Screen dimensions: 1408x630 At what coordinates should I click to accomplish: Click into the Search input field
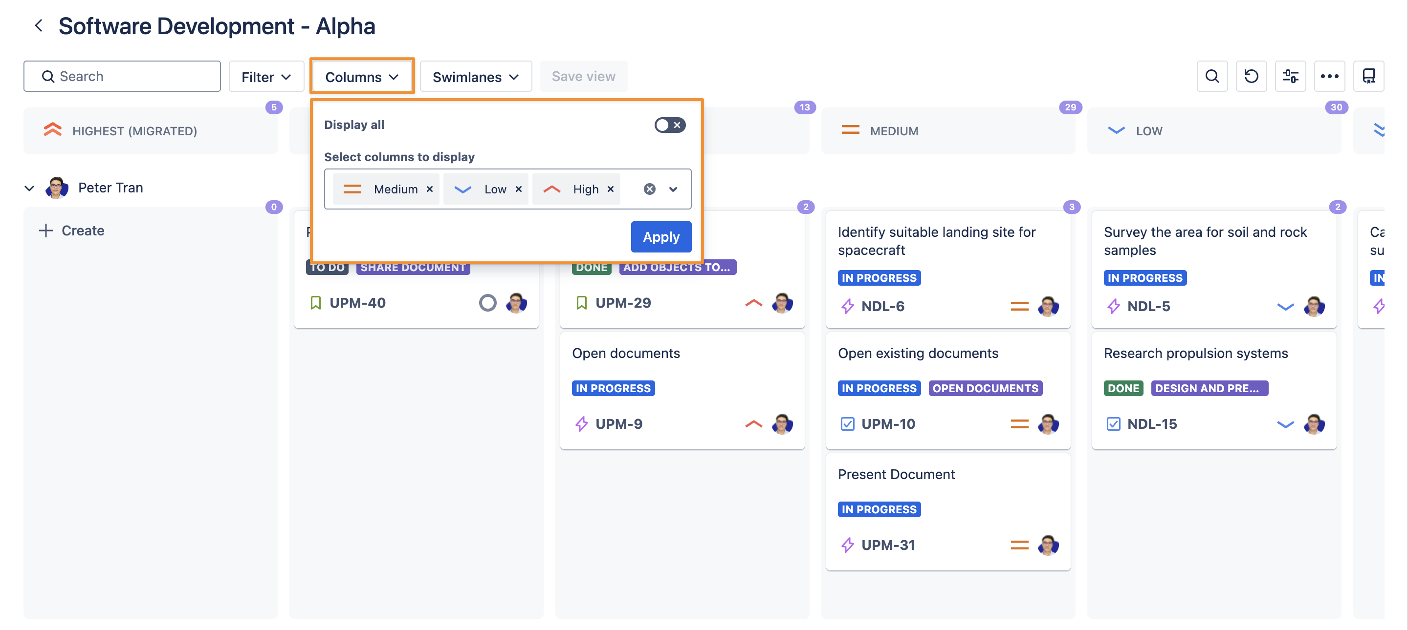click(131, 76)
